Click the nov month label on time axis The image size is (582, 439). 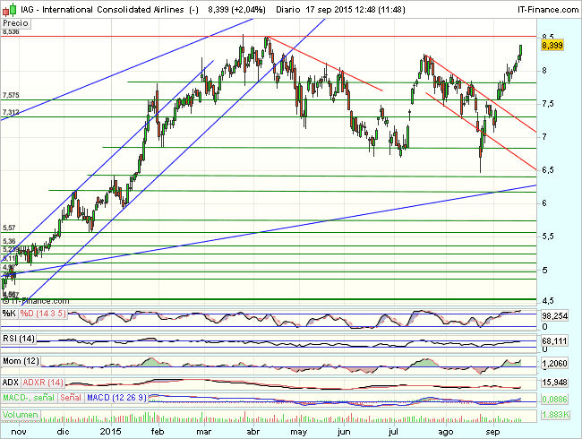pos(19,432)
